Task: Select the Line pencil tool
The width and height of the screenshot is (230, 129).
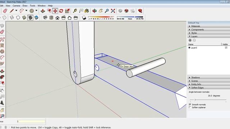Action: point(12,11)
